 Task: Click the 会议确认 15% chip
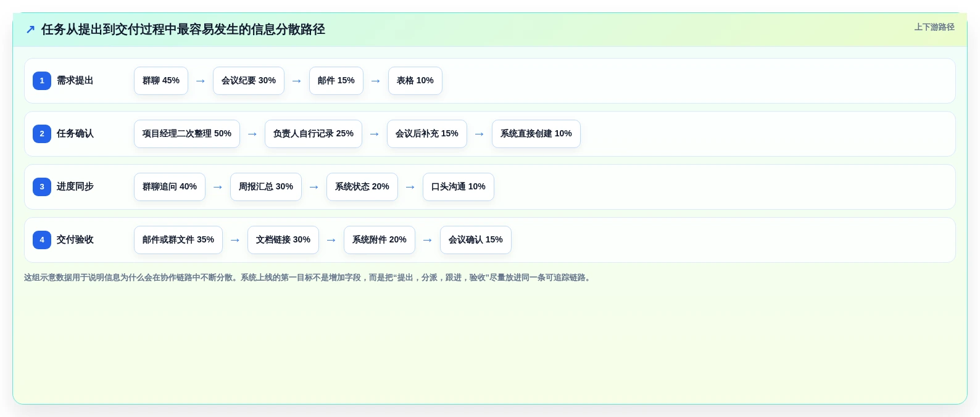point(476,240)
